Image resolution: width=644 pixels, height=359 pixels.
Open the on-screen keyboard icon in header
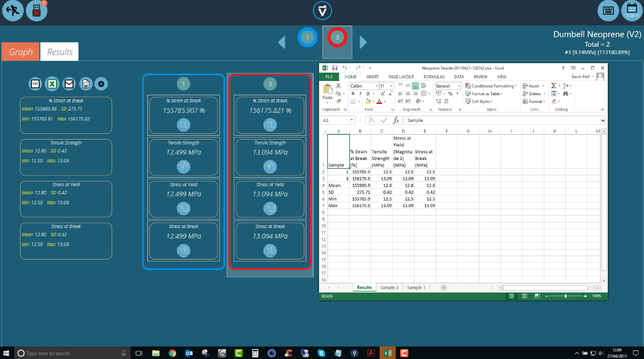(x=608, y=10)
